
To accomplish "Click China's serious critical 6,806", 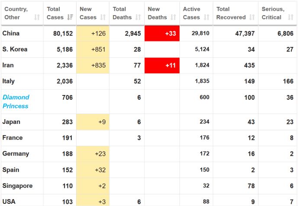I will pos(285,34).
